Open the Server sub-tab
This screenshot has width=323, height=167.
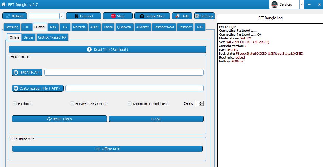(29, 37)
